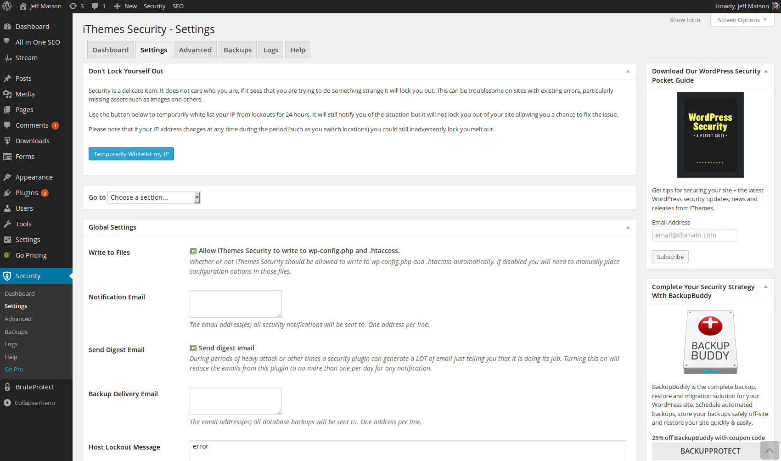781x461 pixels.
Task: Open the updates icon in admin bar
Action: (x=73, y=6)
